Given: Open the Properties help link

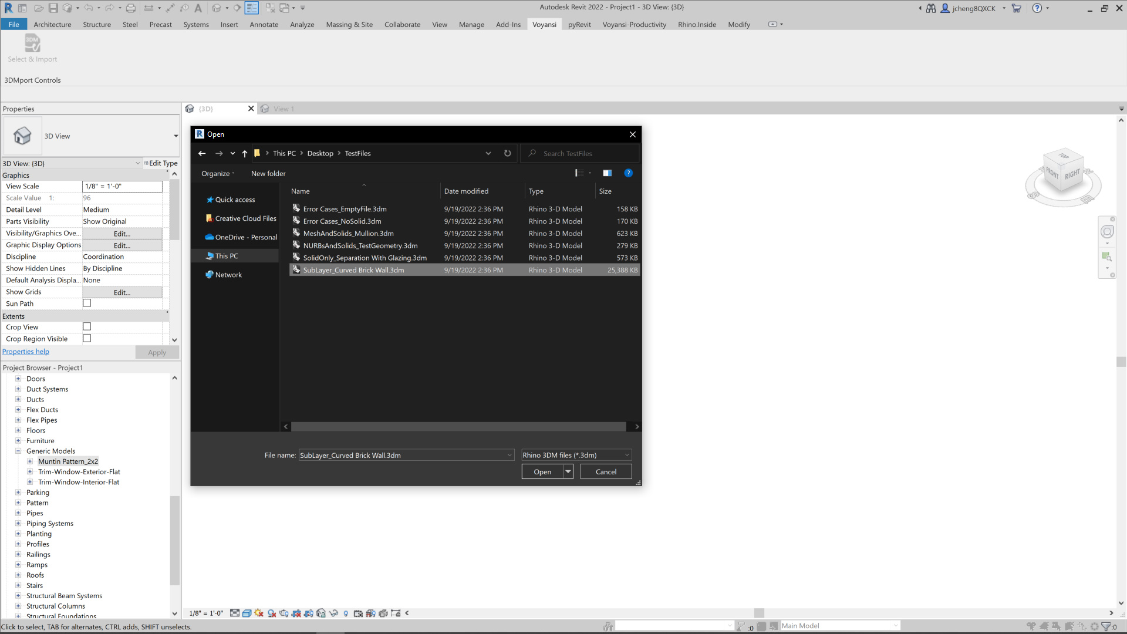Looking at the screenshot, I should point(26,352).
